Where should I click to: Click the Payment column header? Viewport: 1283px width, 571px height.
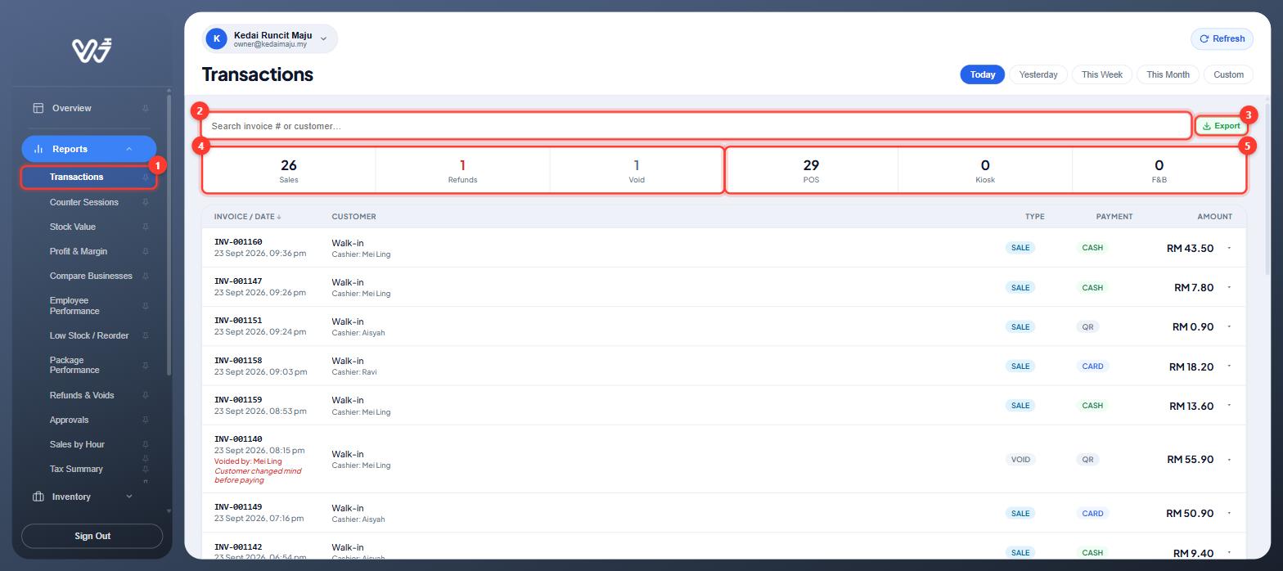(1114, 217)
